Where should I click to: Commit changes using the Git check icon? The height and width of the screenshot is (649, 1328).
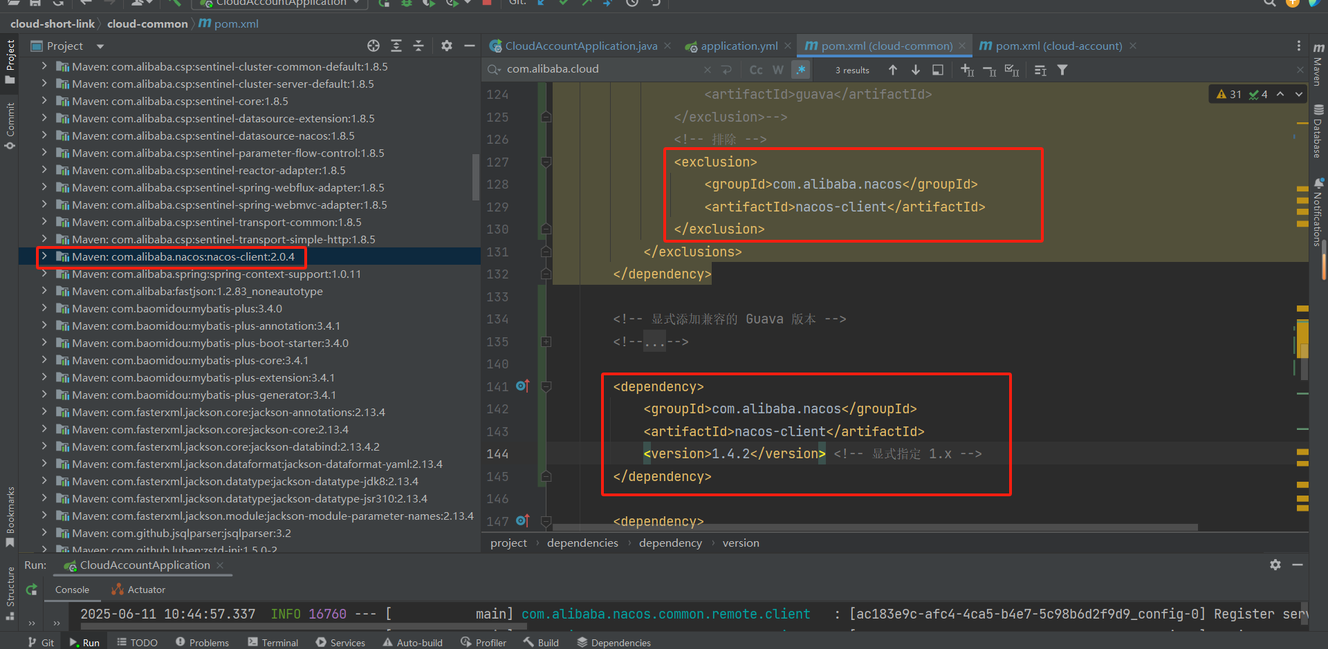(563, 3)
